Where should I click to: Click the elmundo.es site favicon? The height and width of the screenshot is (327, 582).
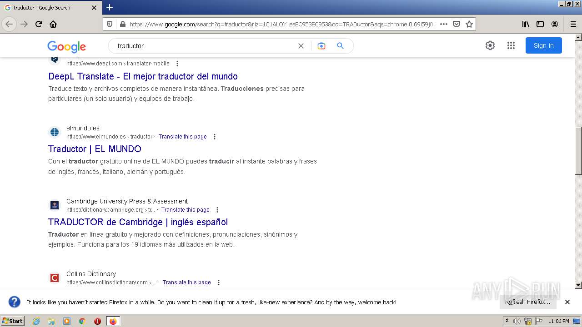tap(55, 132)
